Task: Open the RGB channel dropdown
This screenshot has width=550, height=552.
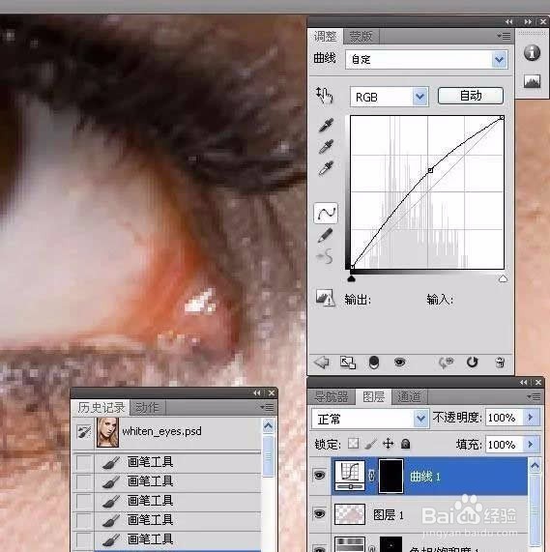Action: pos(420,96)
